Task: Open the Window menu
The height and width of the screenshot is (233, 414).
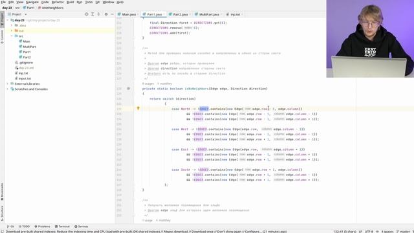Action: 108,2
